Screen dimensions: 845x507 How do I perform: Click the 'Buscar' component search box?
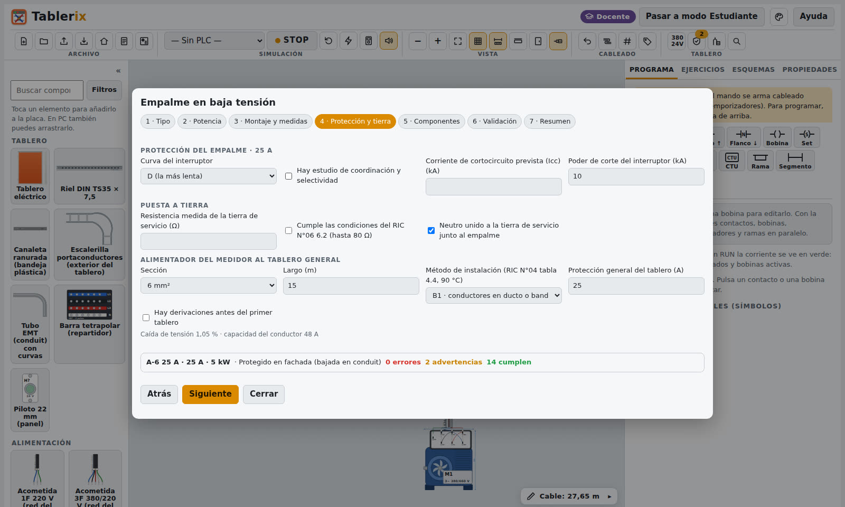(47, 90)
